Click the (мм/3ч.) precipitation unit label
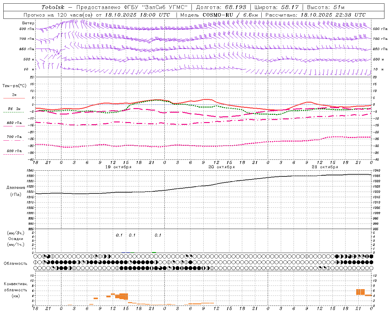 pyautogui.click(x=16, y=233)
